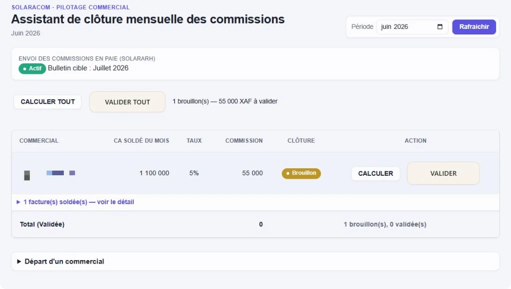This screenshot has height=289, width=511.
Task: Expand the 1 facture(s) soldée(s) detail
Action: [76, 202]
